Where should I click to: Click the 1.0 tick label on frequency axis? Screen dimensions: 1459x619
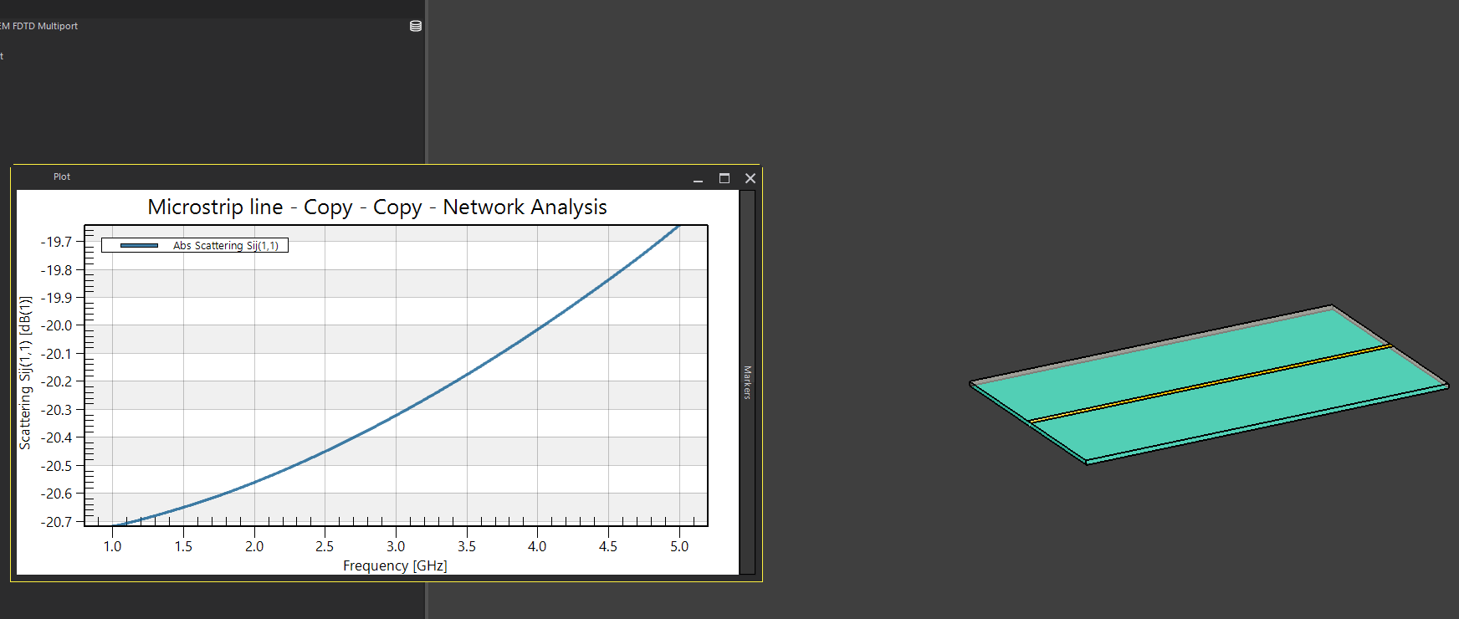[112, 546]
